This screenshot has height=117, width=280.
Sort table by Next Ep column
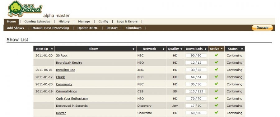pos(44,49)
